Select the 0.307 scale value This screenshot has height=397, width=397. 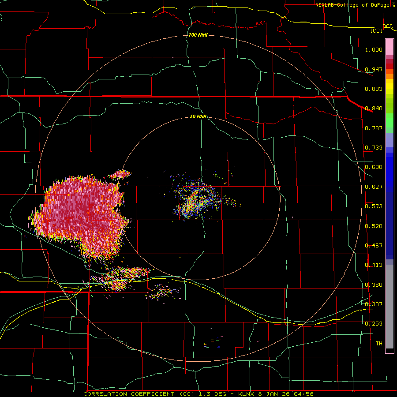[x=374, y=304]
